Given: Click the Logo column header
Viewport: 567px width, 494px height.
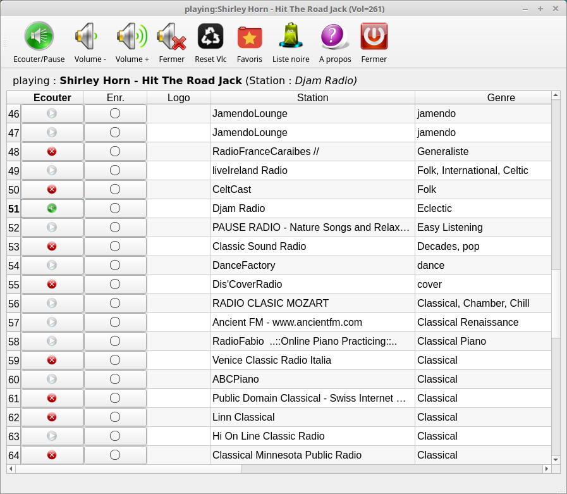Looking at the screenshot, I should point(179,97).
